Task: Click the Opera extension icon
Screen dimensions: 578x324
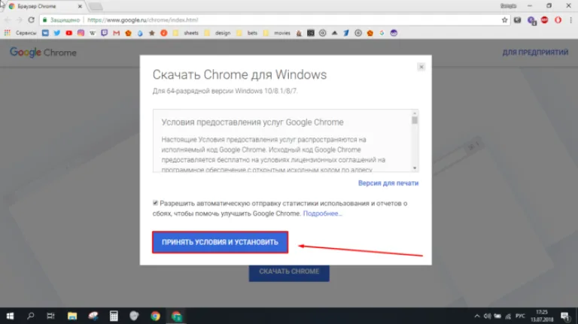Action: click(x=558, y=20)
